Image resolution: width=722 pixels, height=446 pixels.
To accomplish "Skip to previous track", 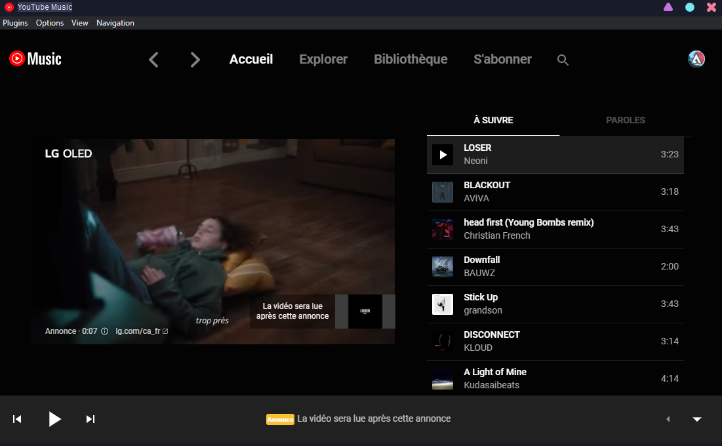I will pos(17,419).
